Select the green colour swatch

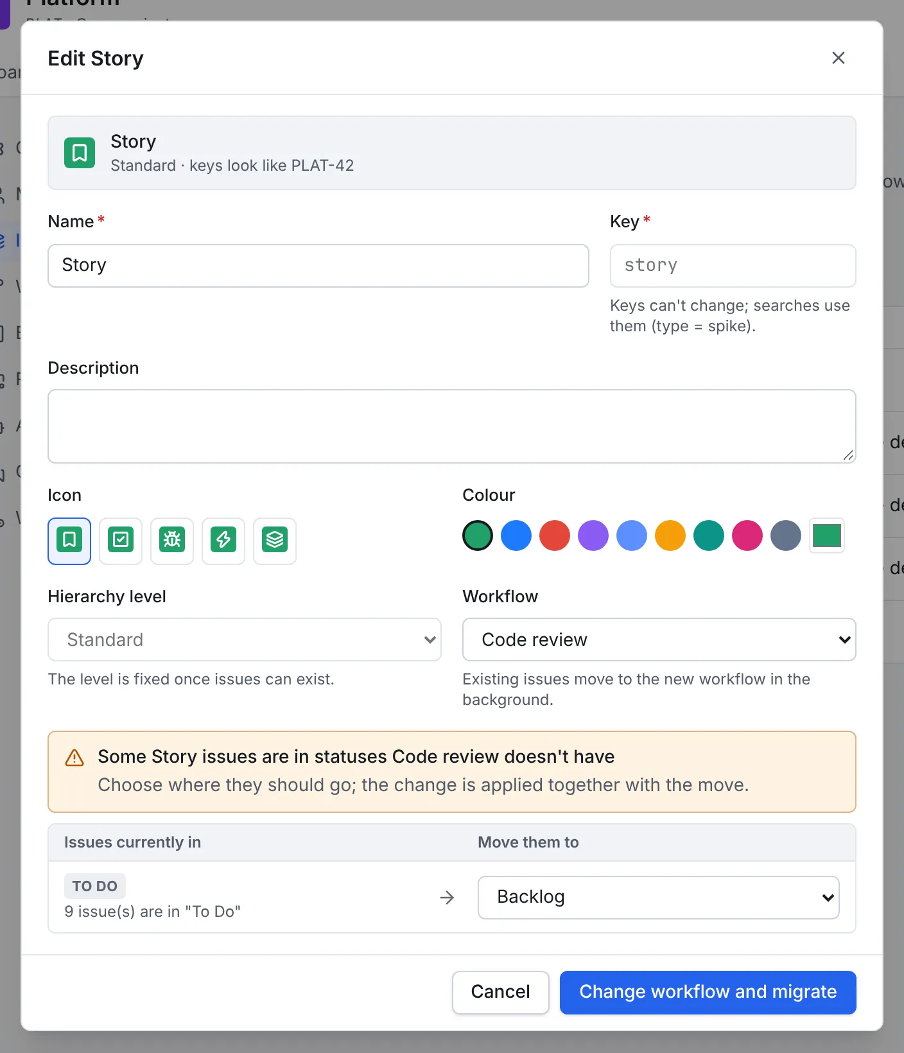coord(478,535)
